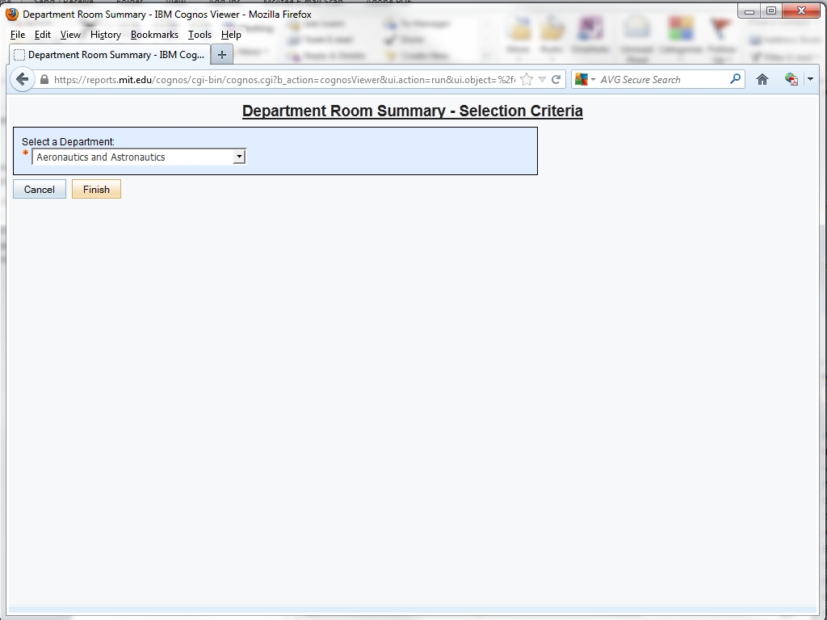Select the Department Room Summary tab

(x=109, y=55)
